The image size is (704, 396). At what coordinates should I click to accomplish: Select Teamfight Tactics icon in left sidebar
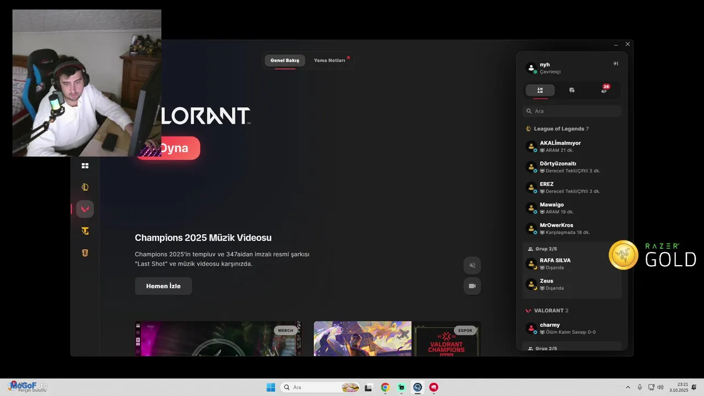85,231
